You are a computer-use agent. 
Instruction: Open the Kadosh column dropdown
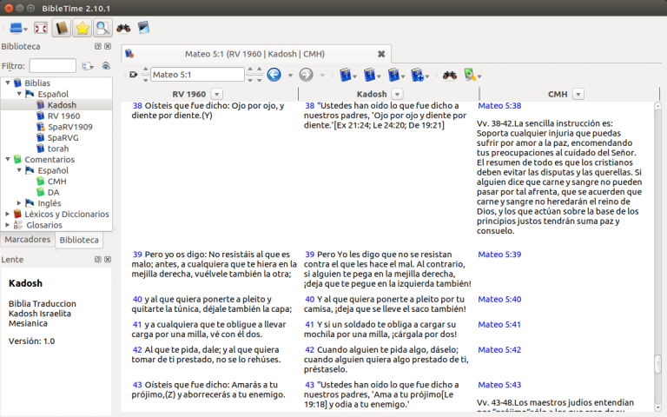pos(397,94)
